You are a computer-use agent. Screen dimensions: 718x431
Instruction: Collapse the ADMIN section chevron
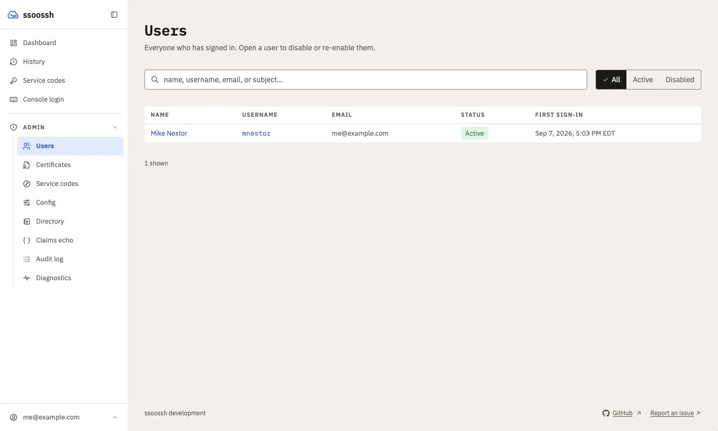point(115,127)
